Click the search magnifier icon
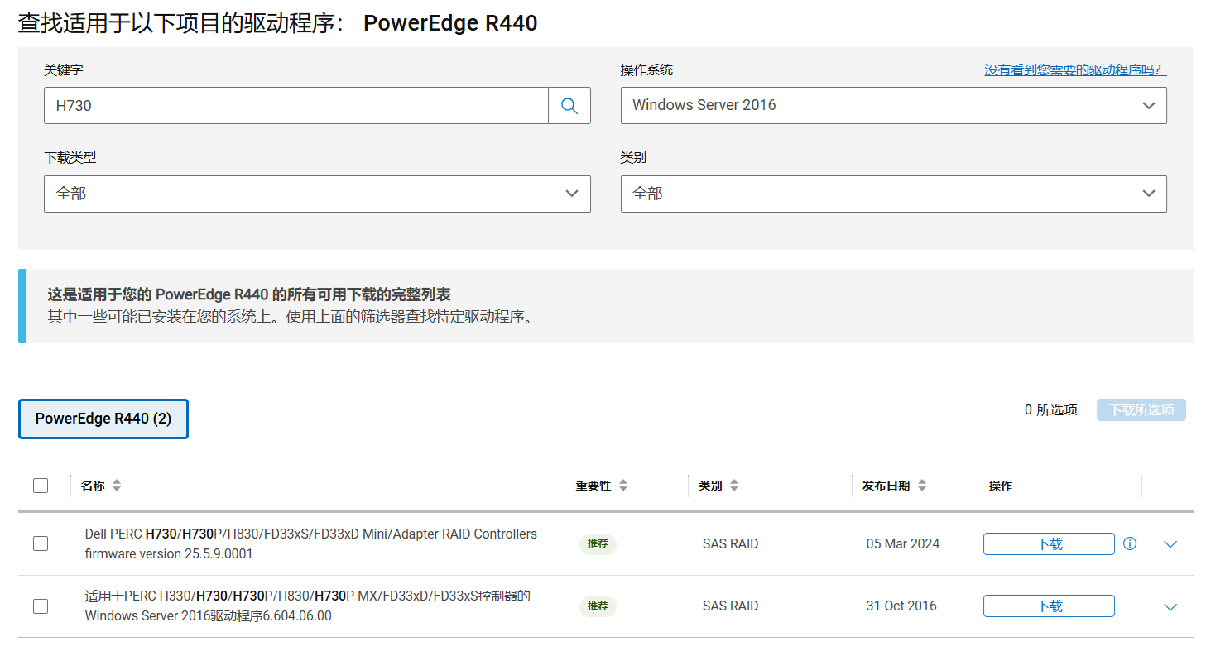Viewport: 1206px width, 651px height. (x=569, y=105)
